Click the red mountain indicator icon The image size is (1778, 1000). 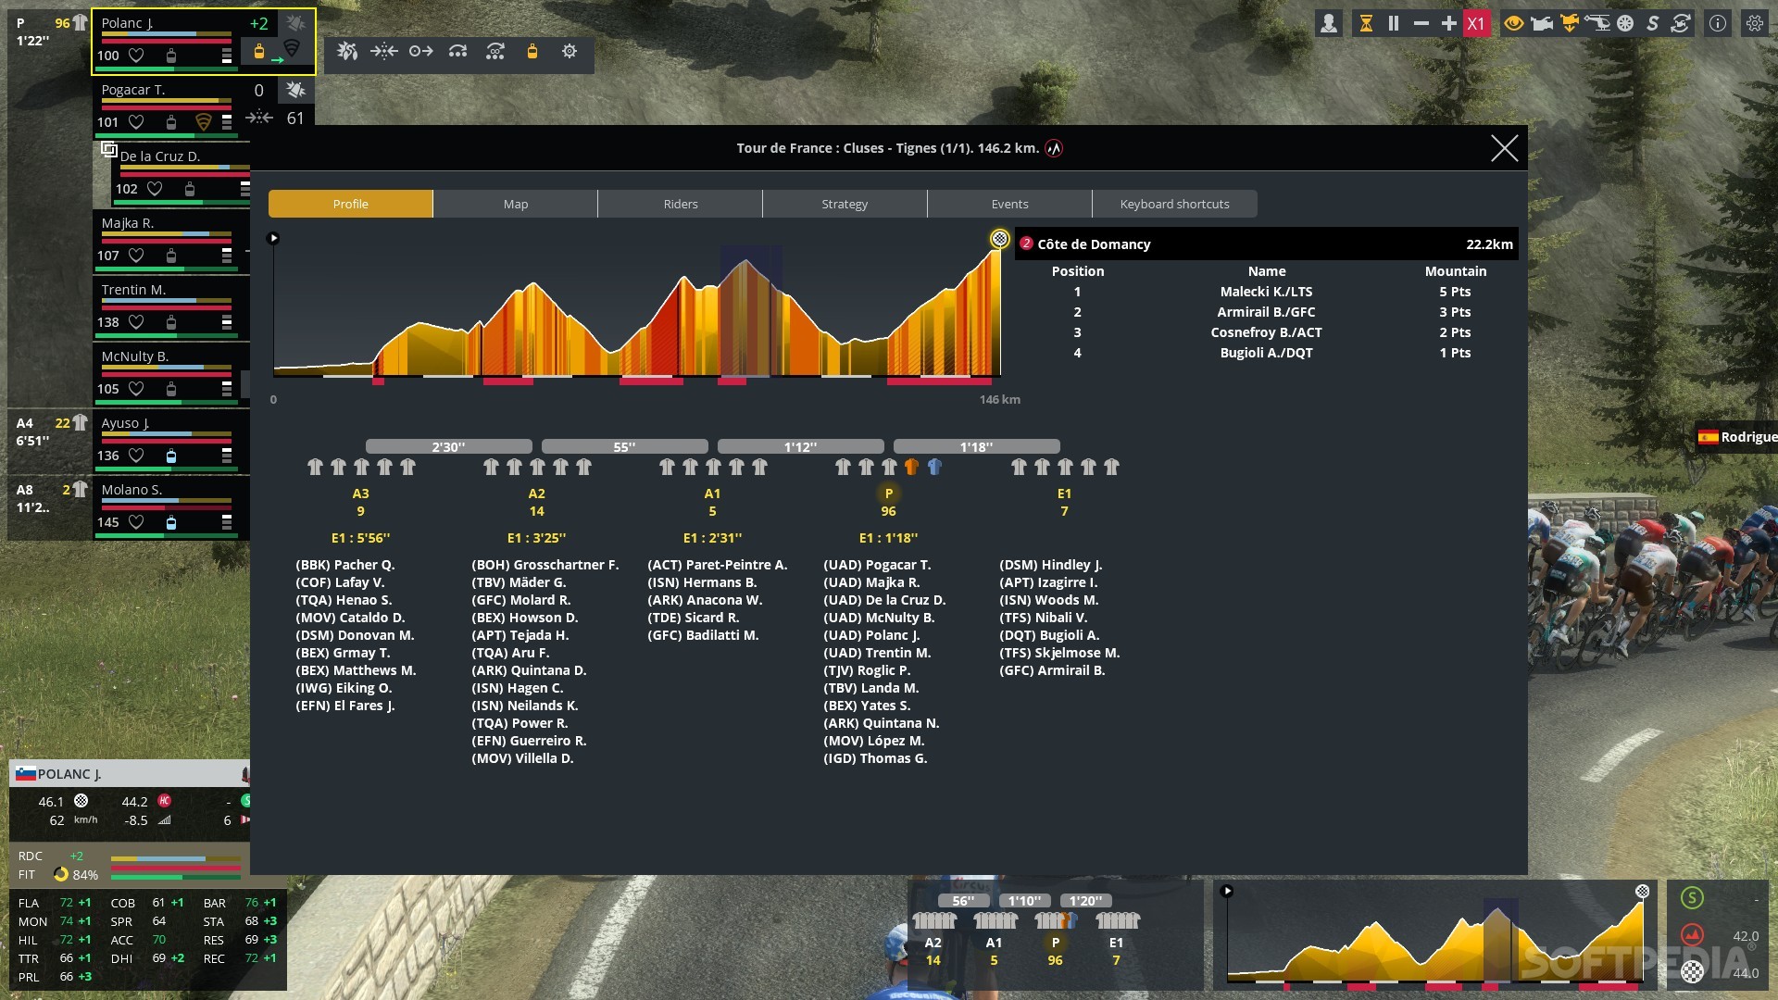[x=1692, y=935]
